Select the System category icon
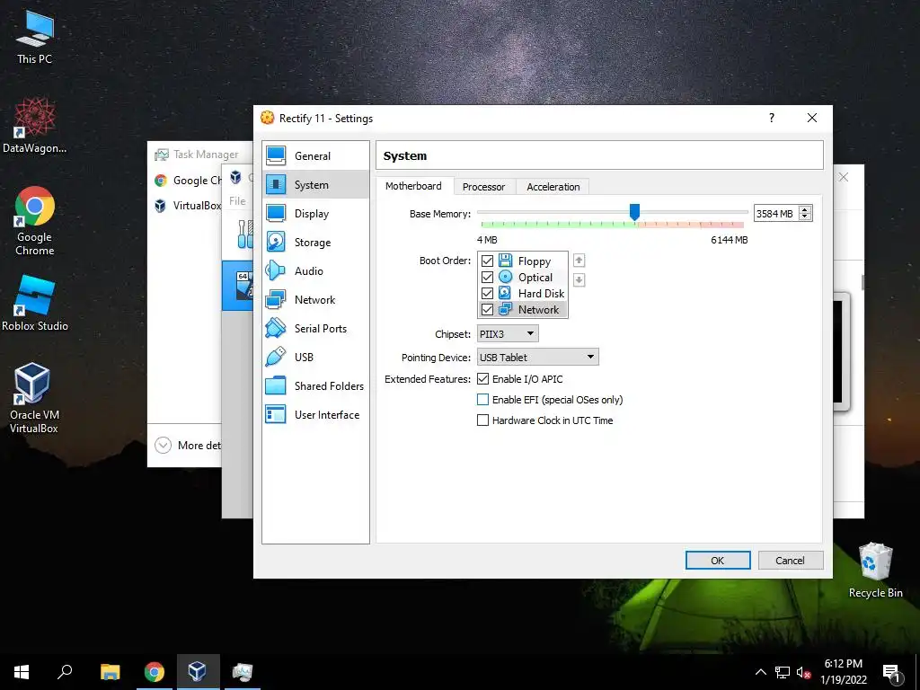 [276, 184]
